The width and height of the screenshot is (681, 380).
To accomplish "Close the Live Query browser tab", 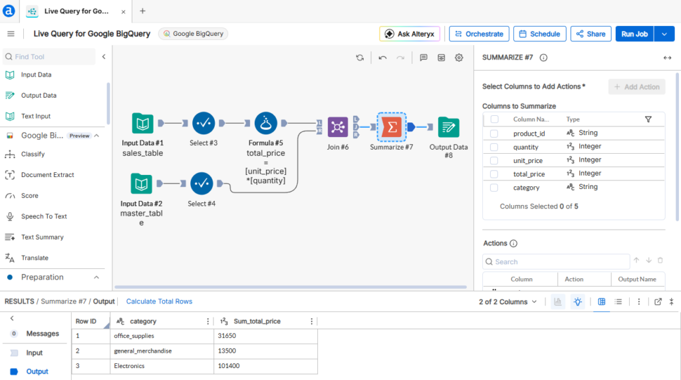I will pos(123,12).
